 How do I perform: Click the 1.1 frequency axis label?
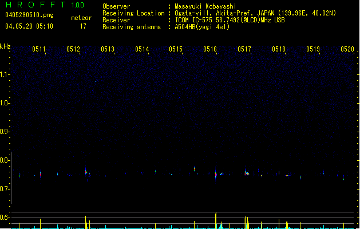tap(5, 74)
